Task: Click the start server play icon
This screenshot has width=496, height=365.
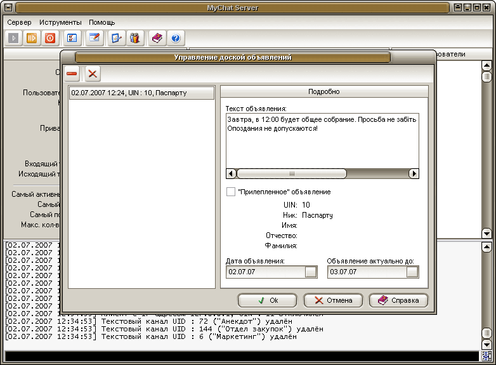Action: tap(13, 38)
